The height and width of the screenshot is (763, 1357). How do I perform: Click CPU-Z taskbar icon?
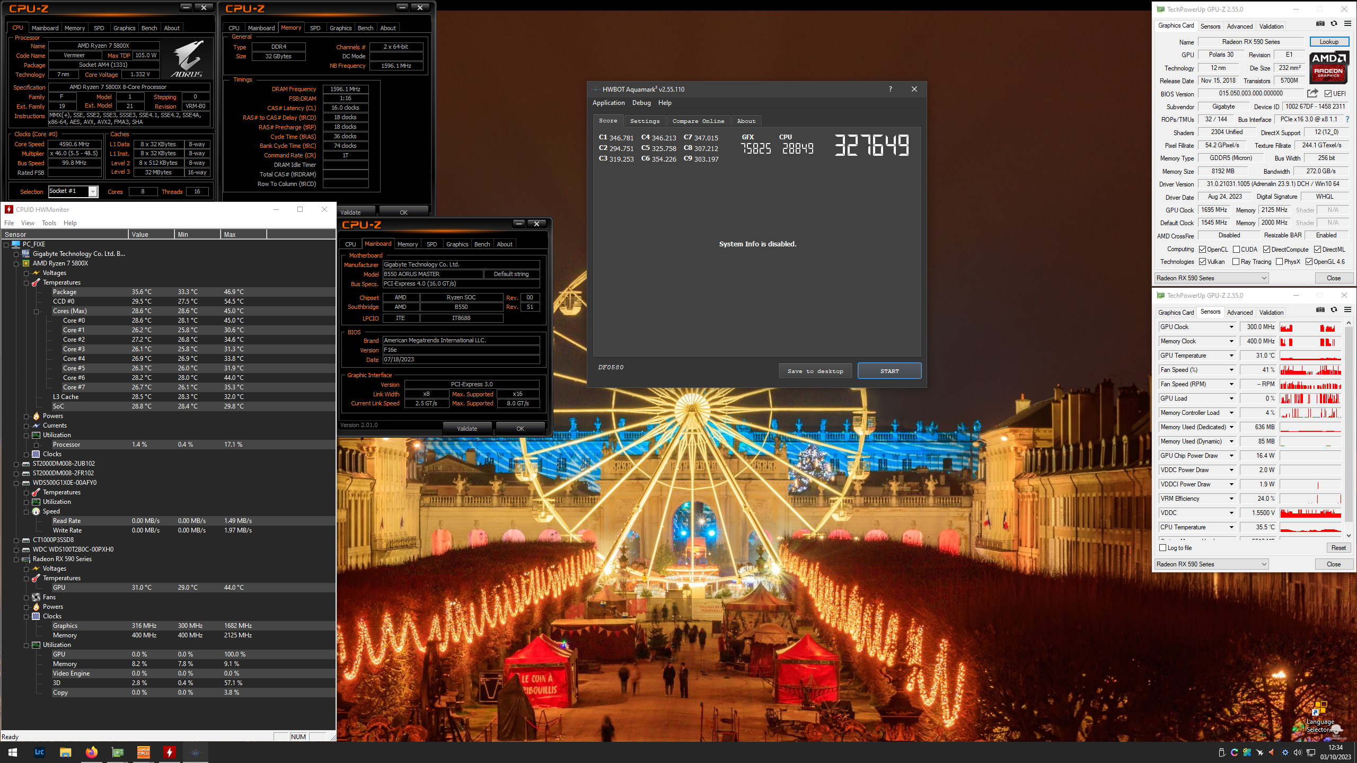(x=143, y=752)
